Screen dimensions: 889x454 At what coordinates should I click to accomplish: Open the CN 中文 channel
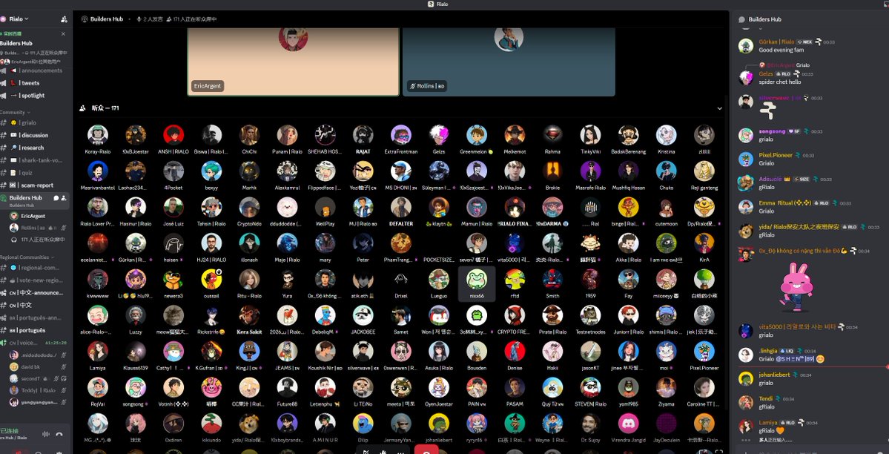pos(35,306)
